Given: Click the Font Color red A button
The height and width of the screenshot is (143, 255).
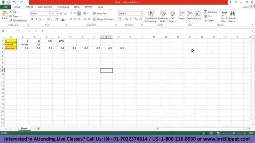Looking at the screenshot, I should (63, 19).
